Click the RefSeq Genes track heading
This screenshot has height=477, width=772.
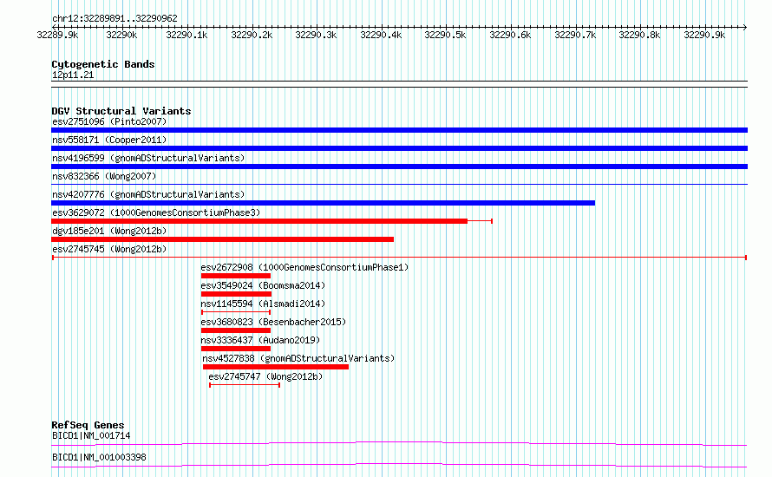coord(88,425)
